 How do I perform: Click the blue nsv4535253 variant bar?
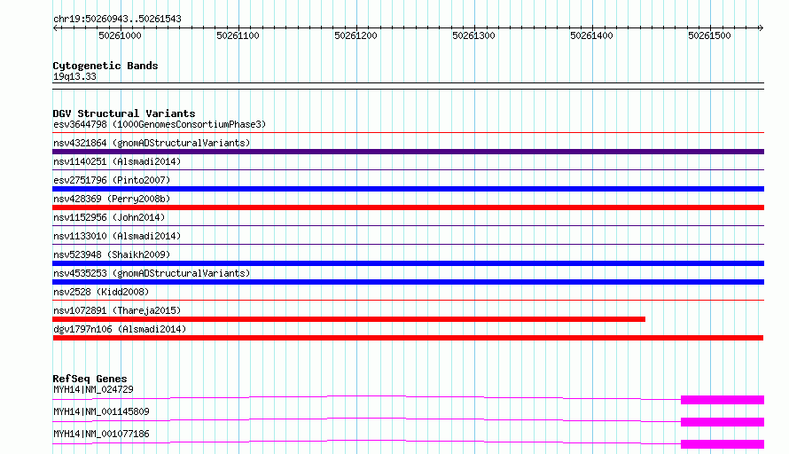[x=408, y=282]
